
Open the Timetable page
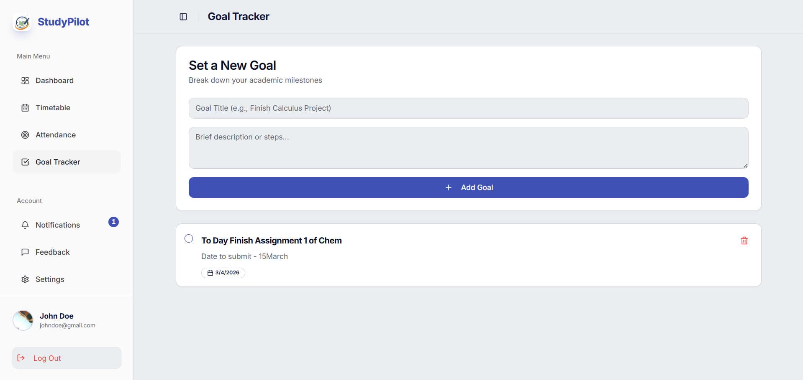click(x=53, y=108)
